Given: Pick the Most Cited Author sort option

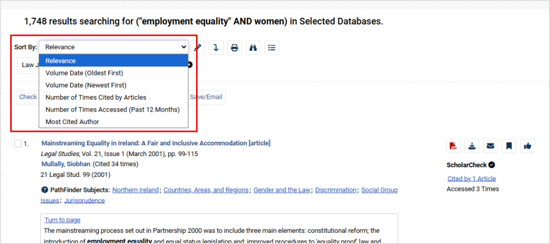Looking at the screenshot, I should pos(73,122).
